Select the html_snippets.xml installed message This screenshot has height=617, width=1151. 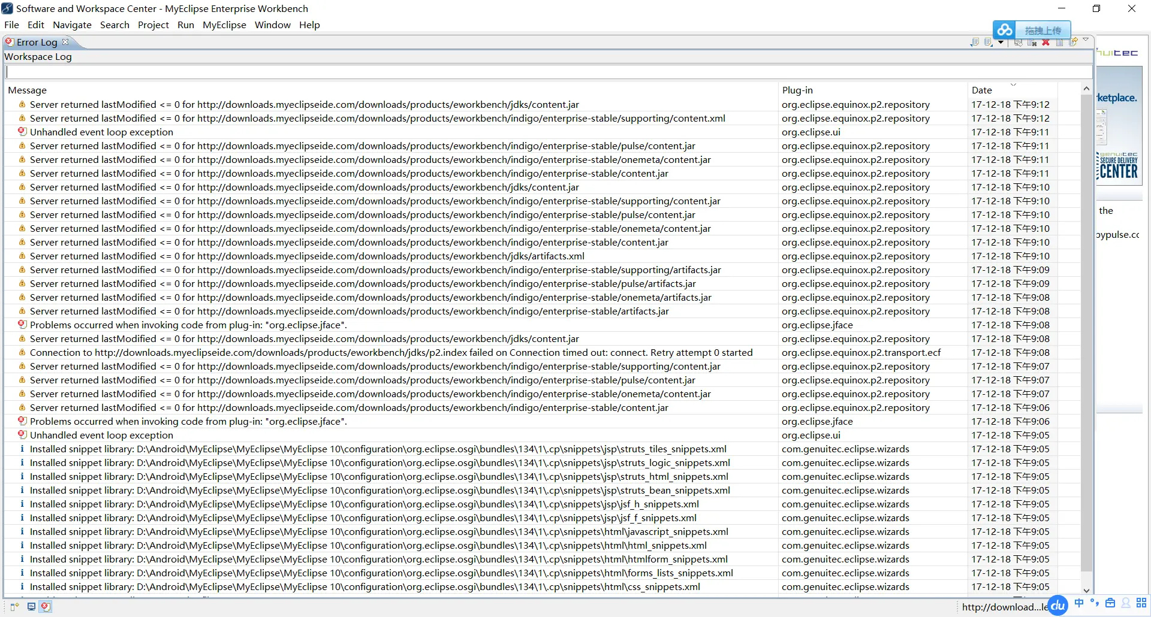click(x=368, y=545)
